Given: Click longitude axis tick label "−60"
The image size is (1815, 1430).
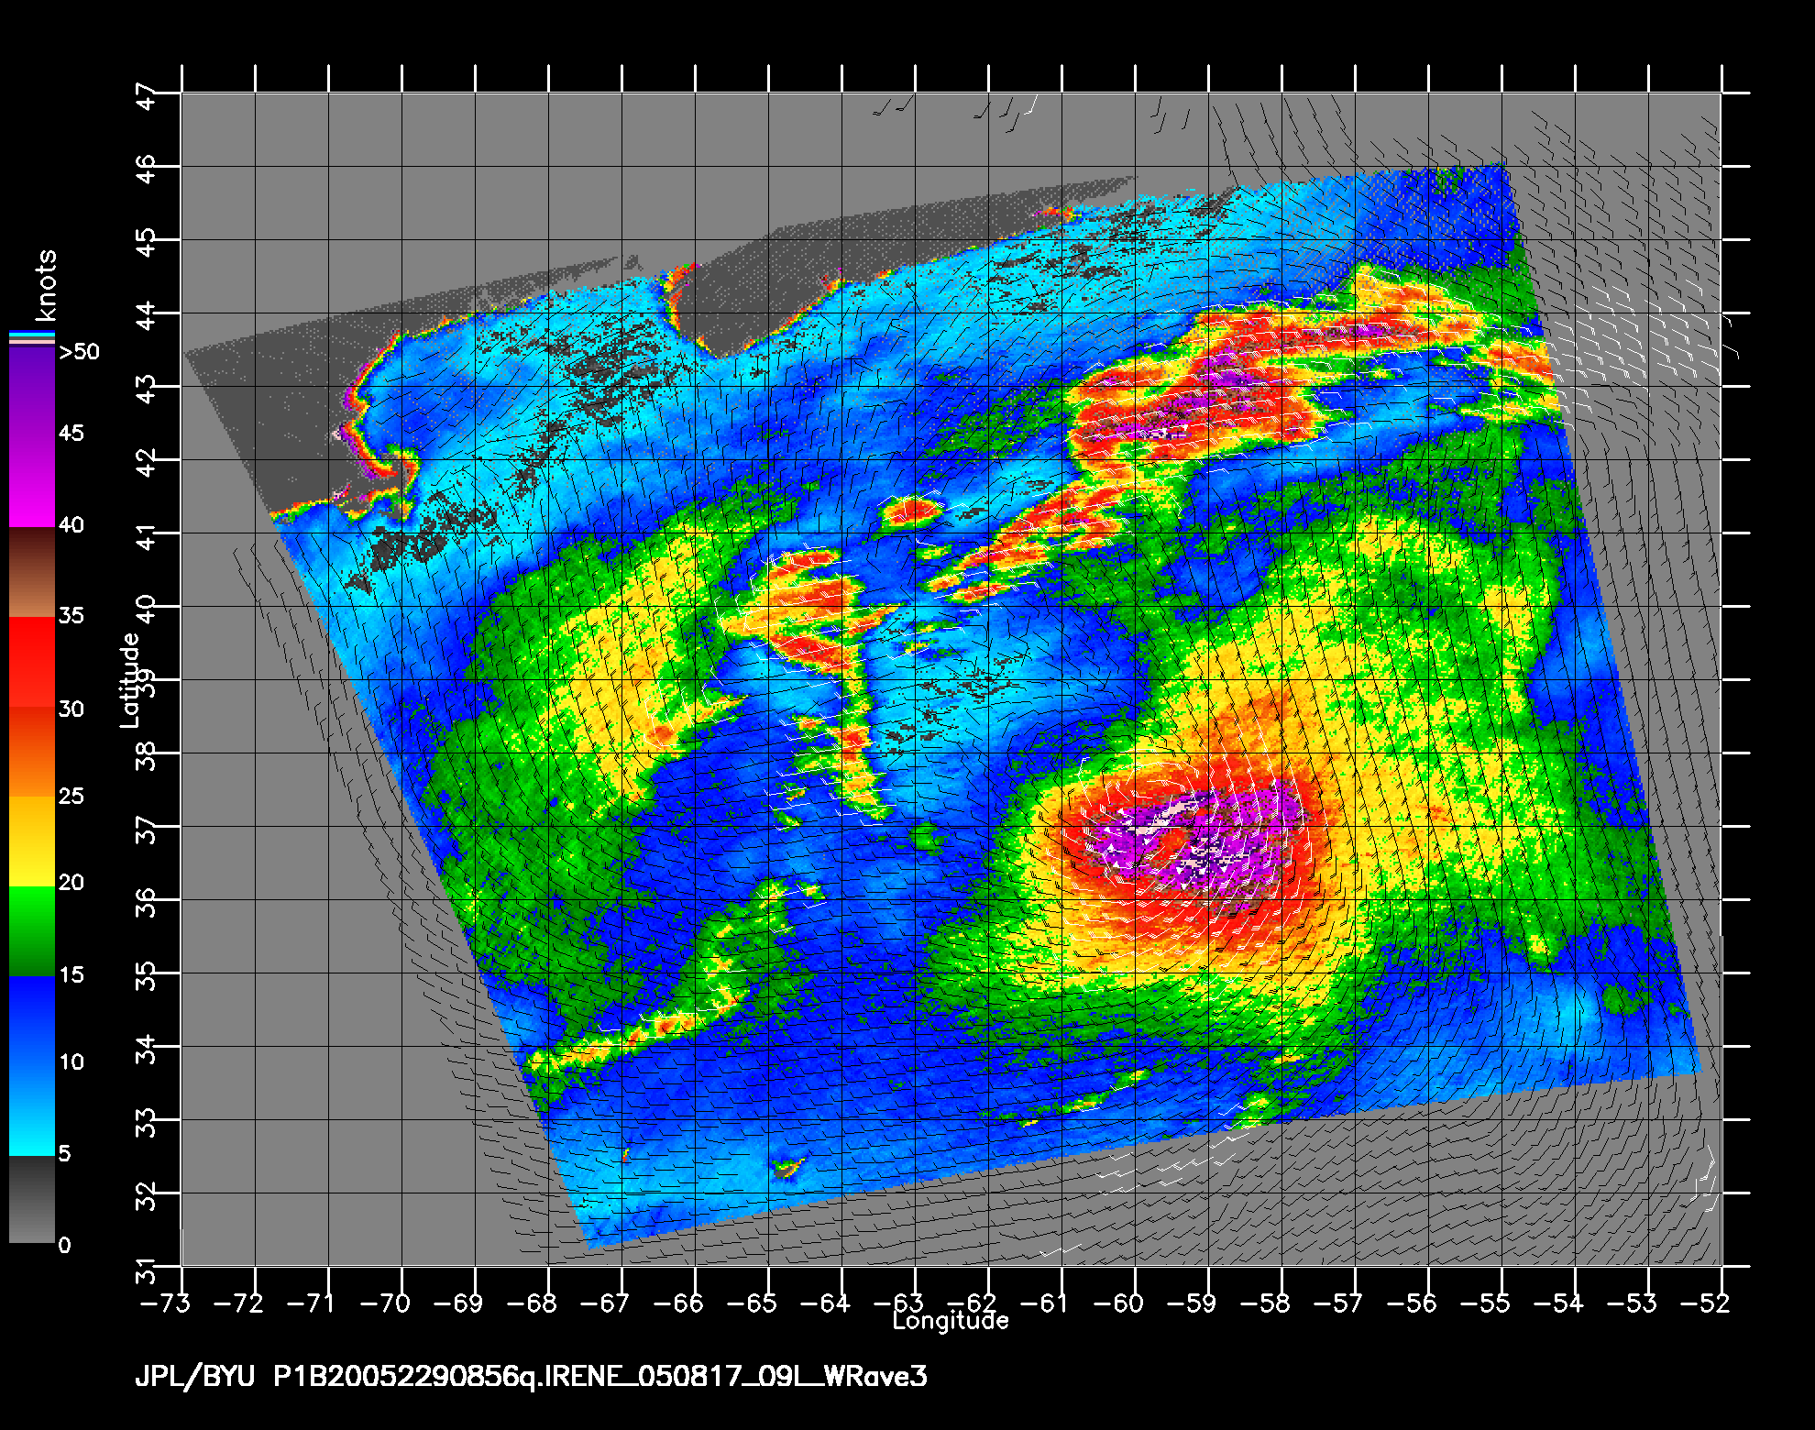Looking at the screenshot, I should [x=1118, y=1303].
